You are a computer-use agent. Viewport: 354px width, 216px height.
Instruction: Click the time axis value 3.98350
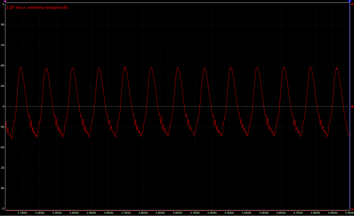pos(160,213)
